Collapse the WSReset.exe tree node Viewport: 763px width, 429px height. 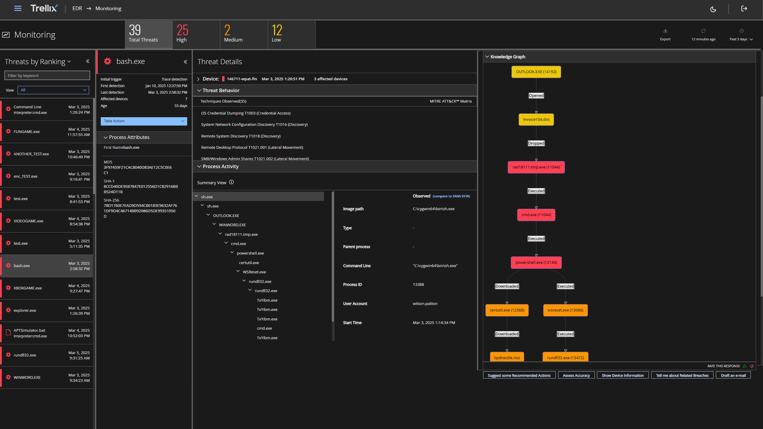pyautogui.click(x=238, y=271)
